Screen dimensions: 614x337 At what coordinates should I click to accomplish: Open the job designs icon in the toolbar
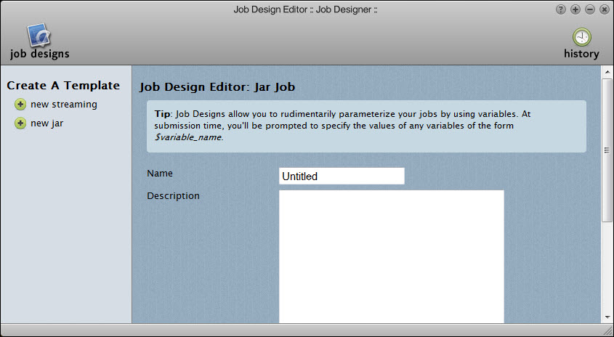click(x=39, y=35)
